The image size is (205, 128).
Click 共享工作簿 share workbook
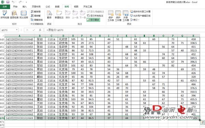pos(126,16)
